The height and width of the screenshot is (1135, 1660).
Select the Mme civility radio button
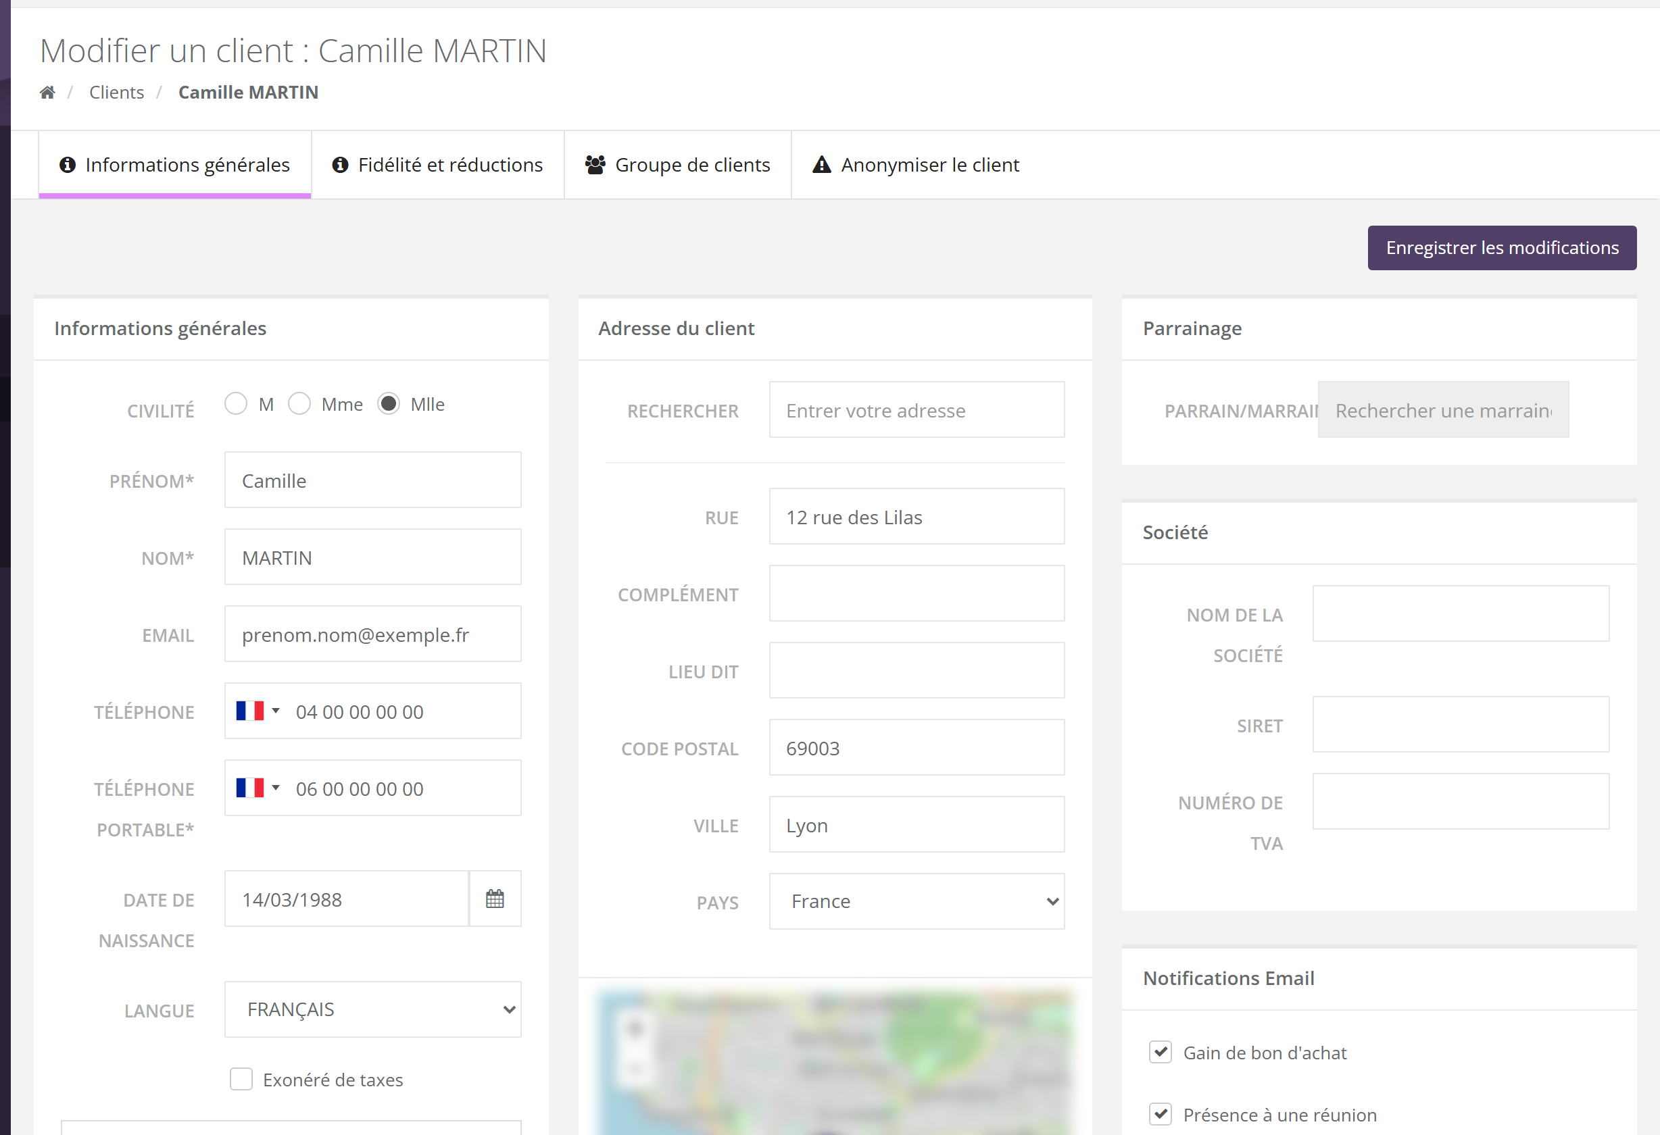point(299,403)
